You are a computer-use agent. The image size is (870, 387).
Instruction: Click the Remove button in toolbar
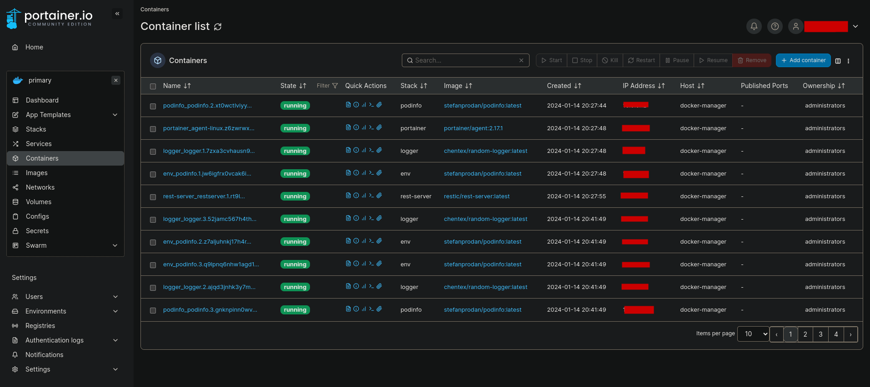752,60
